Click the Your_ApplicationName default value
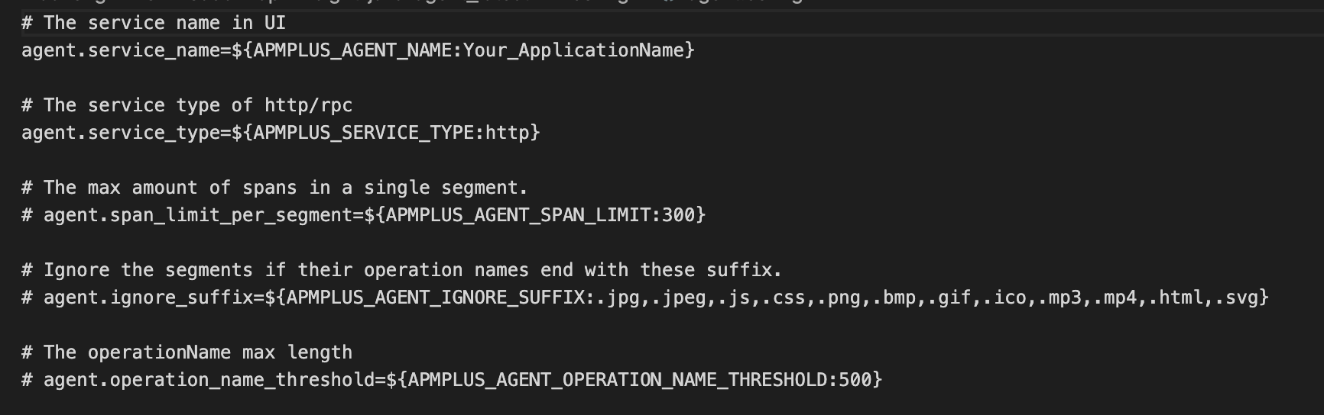The height and width of the screenshot is (415, 1324). [x=573, y=50]
